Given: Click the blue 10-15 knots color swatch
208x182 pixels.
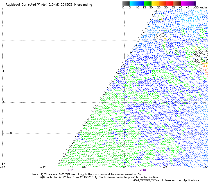Looking at the screenshot, I should pyautogui.click(x=141, y=3).
